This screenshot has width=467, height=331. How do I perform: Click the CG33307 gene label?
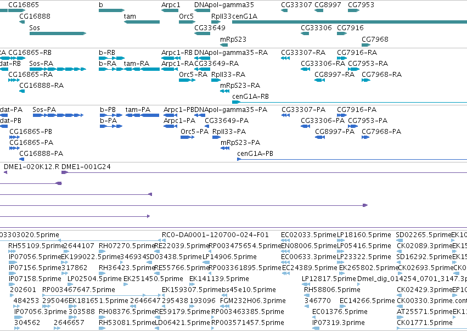(297, 5)
